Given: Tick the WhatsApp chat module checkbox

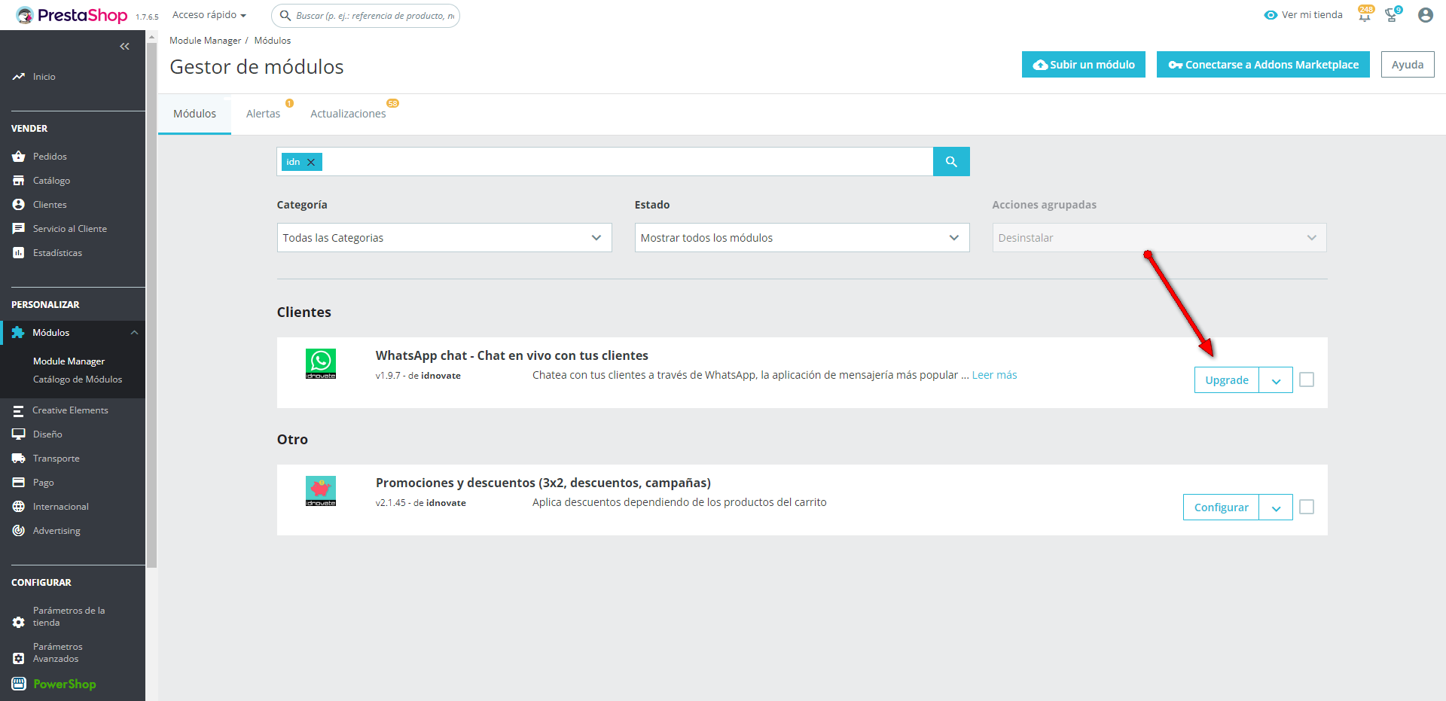Looking at the screenshot, I should (x=1307, y=379).
